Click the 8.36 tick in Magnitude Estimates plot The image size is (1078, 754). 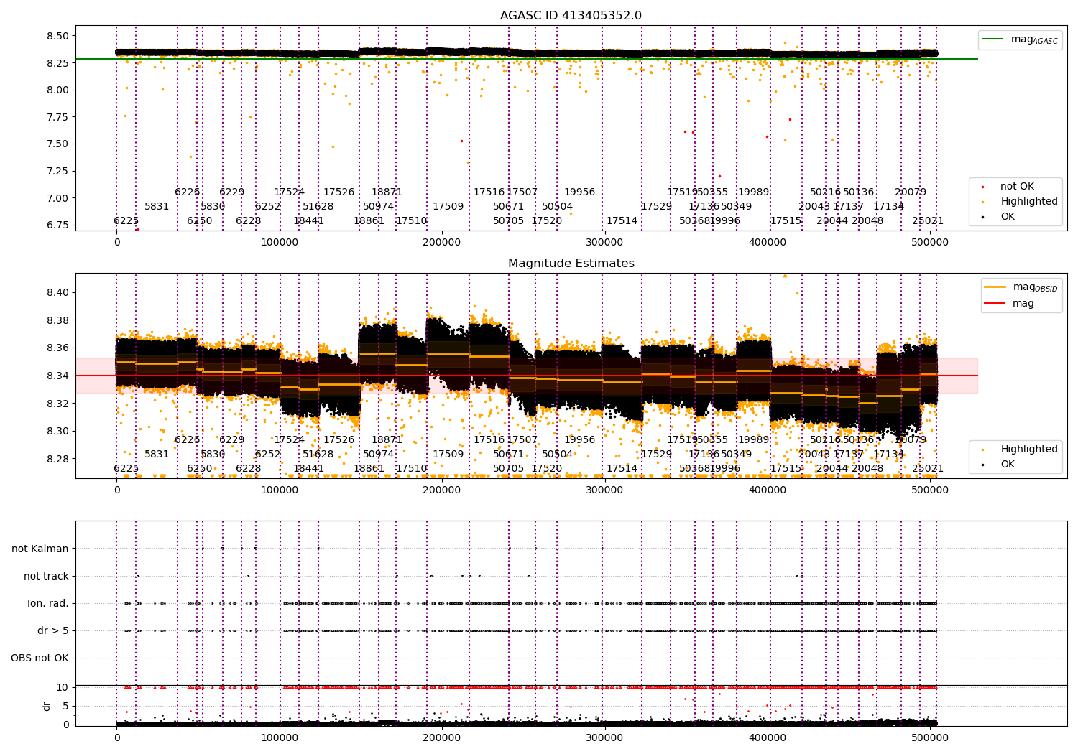click(58, 348)
